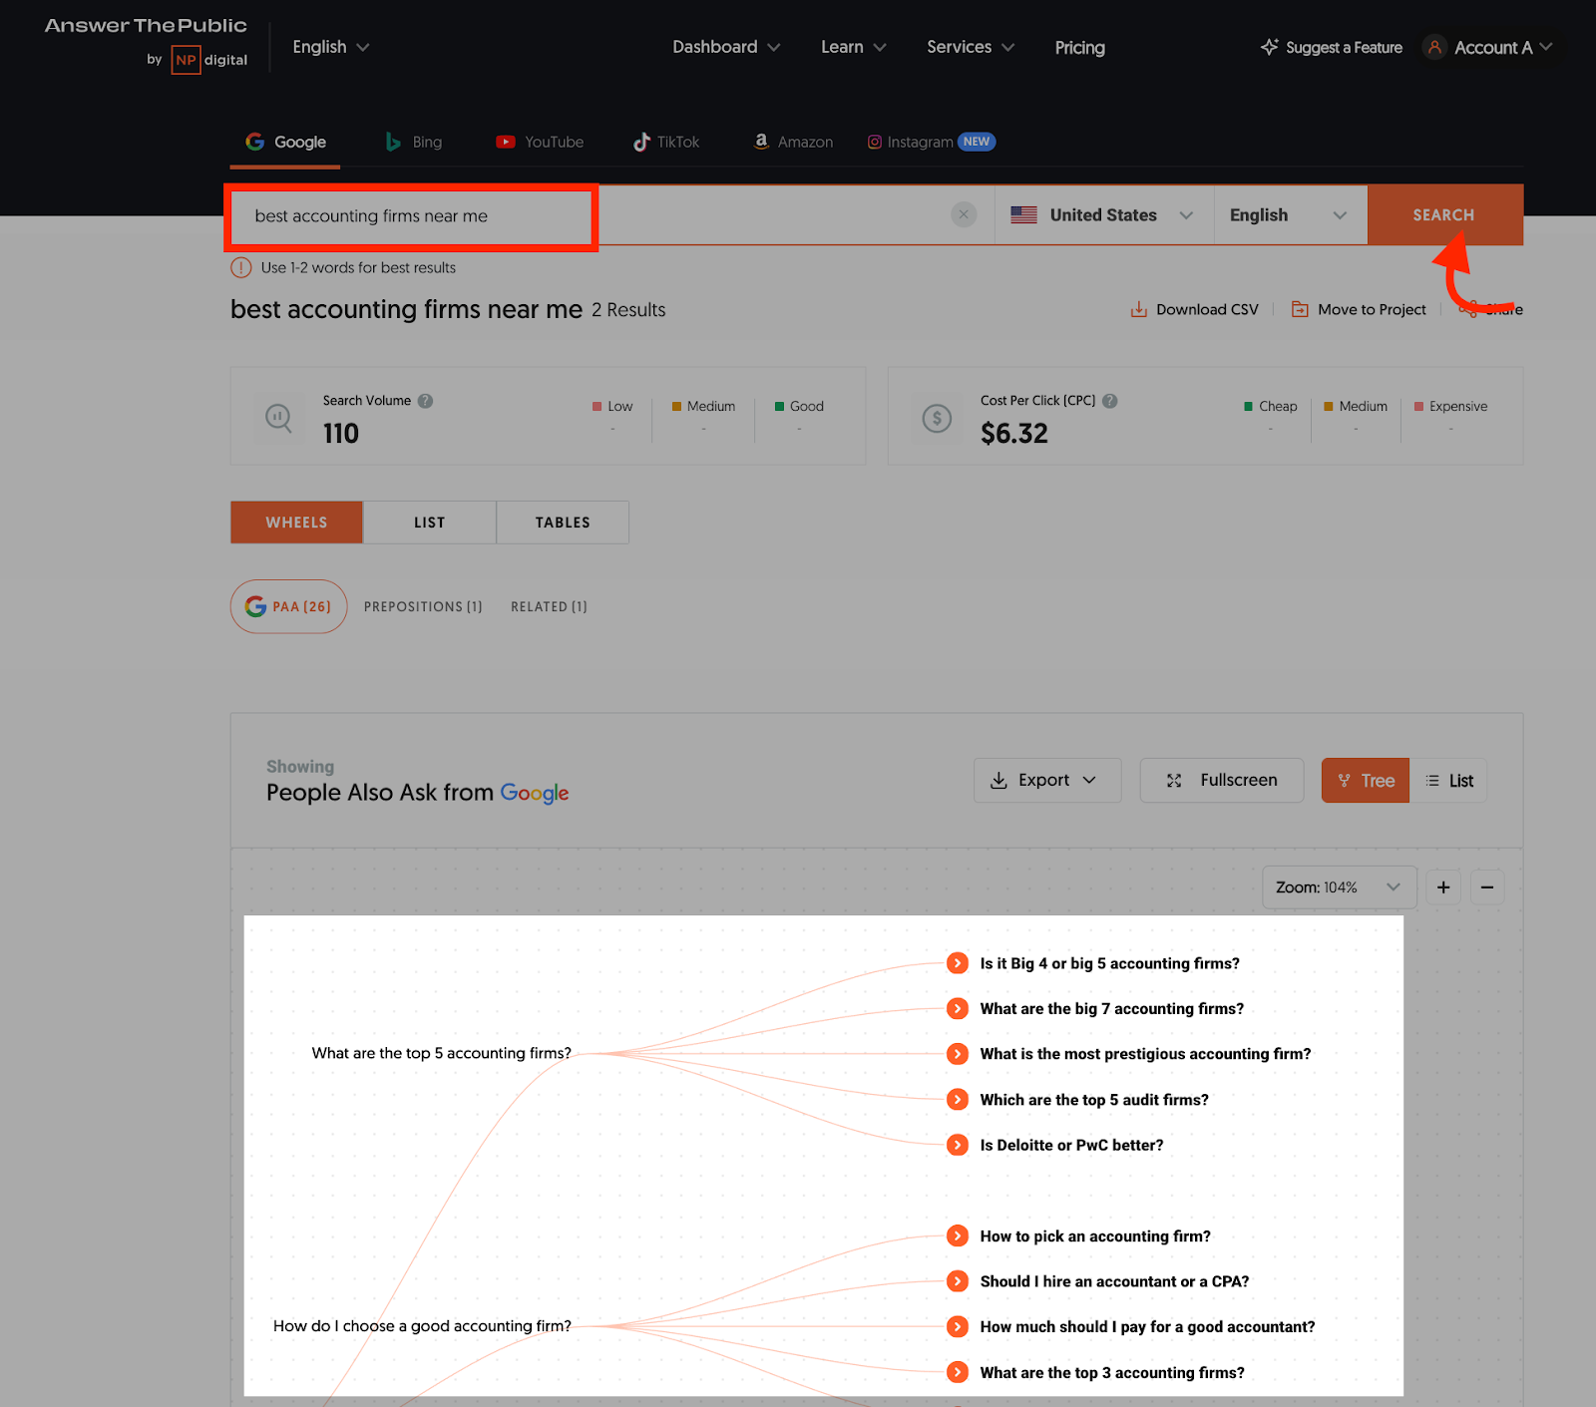Click the 'What are the big 7 accounting firms?' text
The image size is (1596, 1407).
(1112, 1008)
